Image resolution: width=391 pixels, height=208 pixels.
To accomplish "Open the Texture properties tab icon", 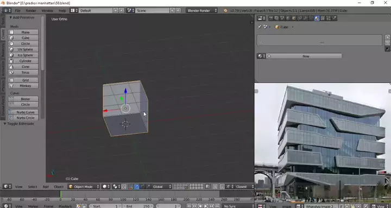I will (x=323, y=18).
